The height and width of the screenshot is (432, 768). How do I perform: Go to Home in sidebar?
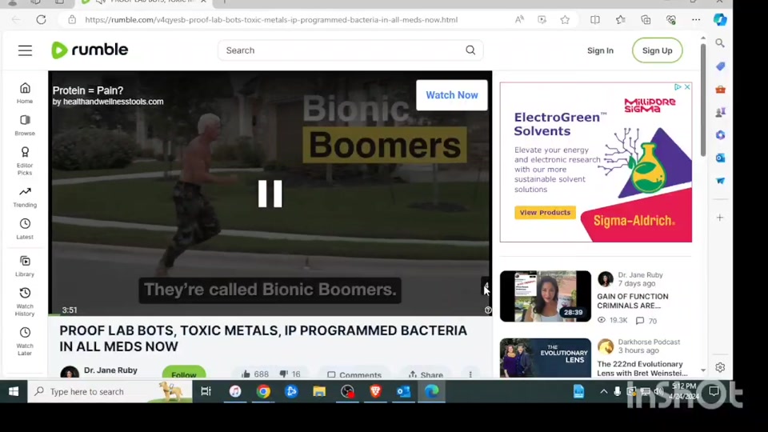point(25,93)
